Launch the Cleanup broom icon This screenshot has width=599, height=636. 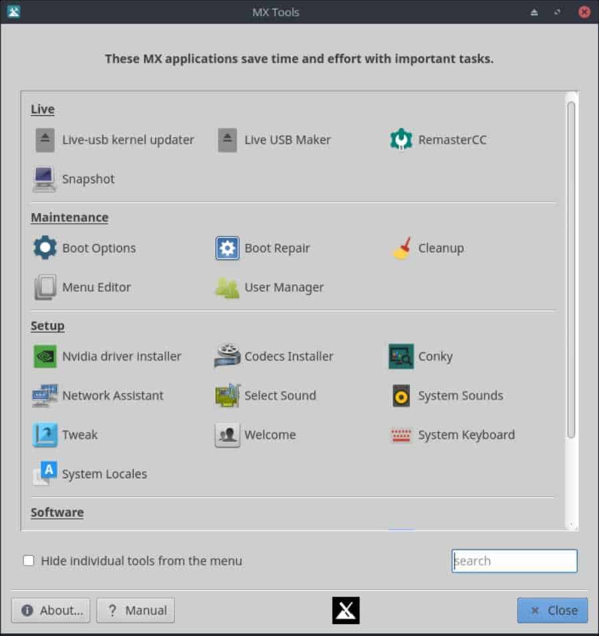pyautogui.click(x=403, y=248)
